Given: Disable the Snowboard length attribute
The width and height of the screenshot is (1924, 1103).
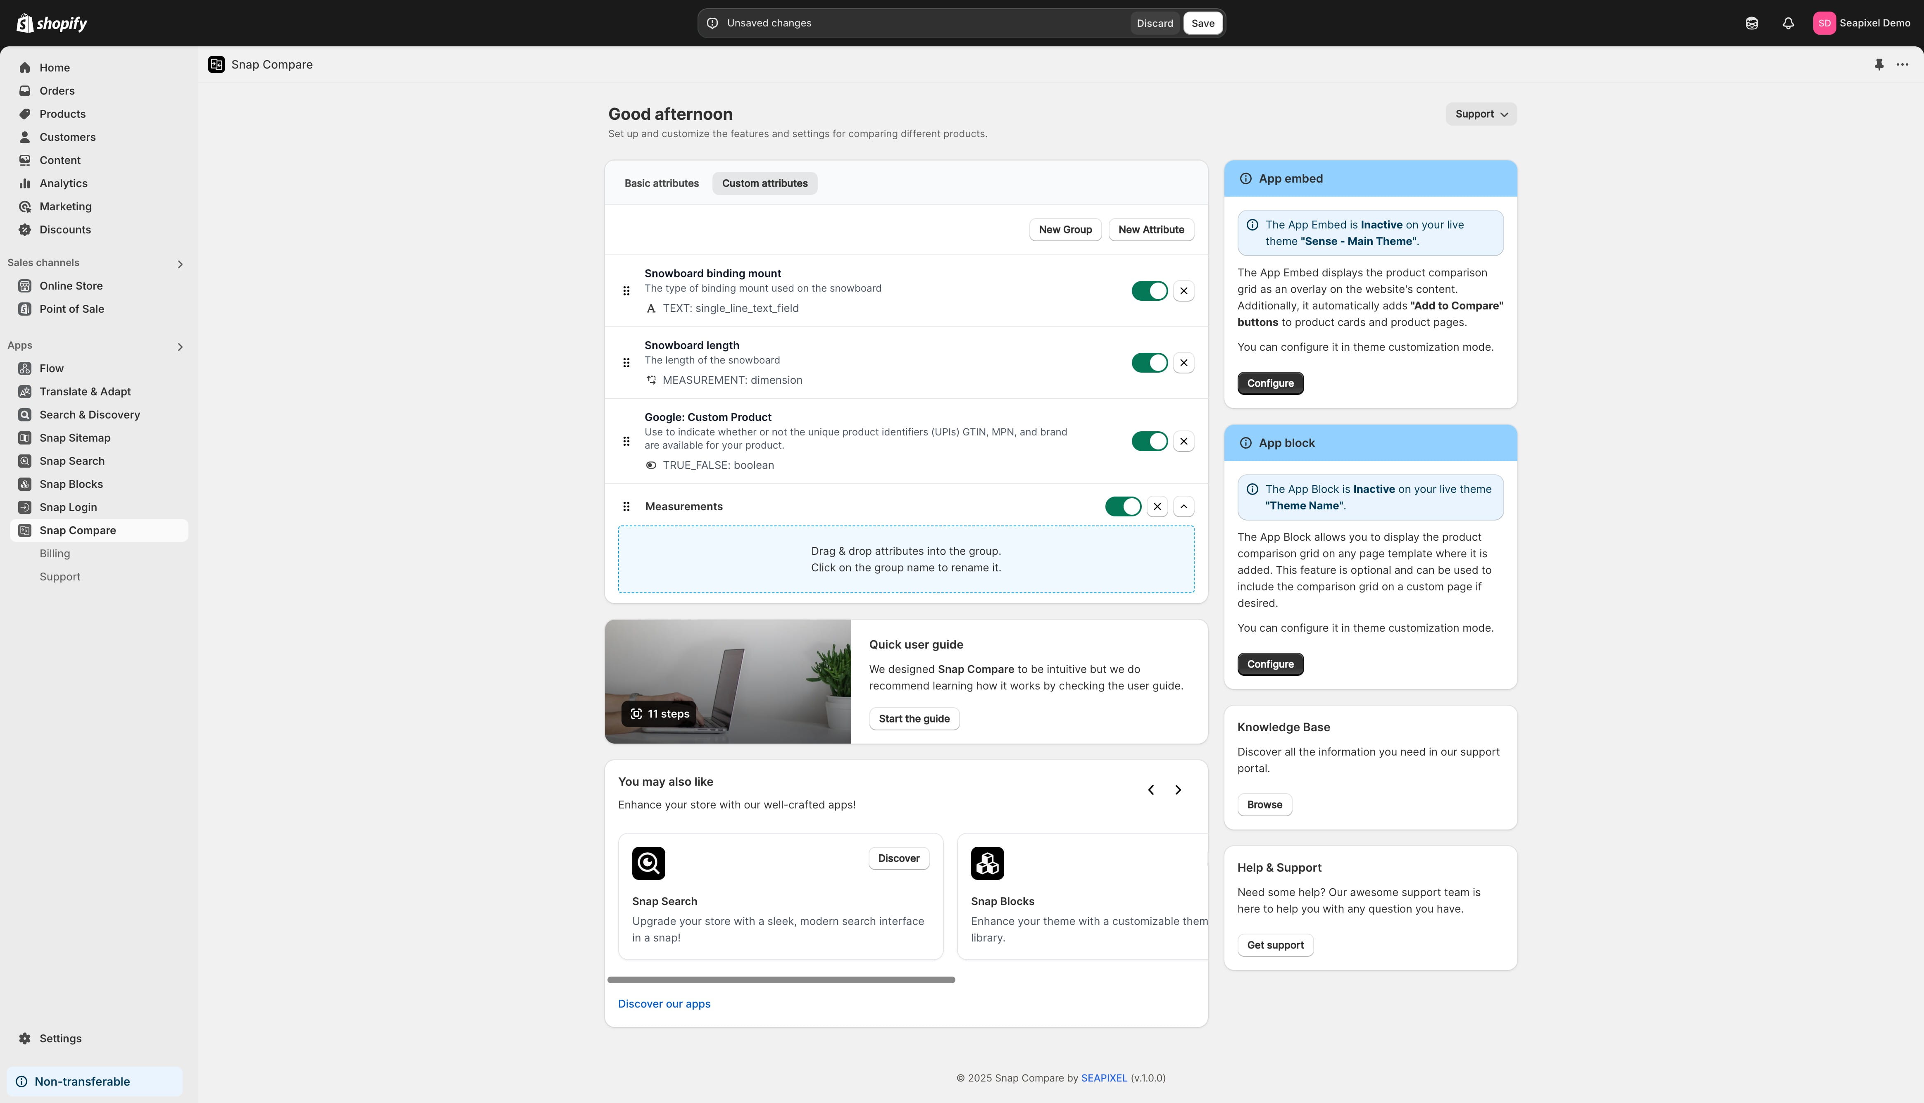Looking at the screenshot, I should (1150, 362).
